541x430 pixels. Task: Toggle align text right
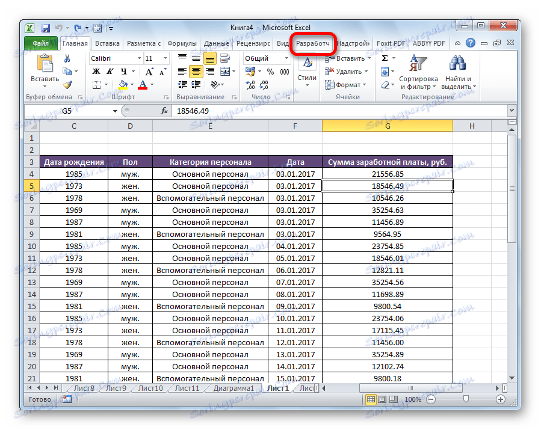point(209,72)
